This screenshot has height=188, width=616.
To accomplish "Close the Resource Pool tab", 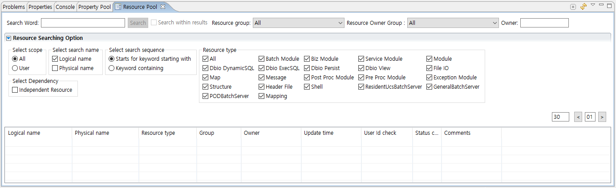I will click(x=163, y=7).
